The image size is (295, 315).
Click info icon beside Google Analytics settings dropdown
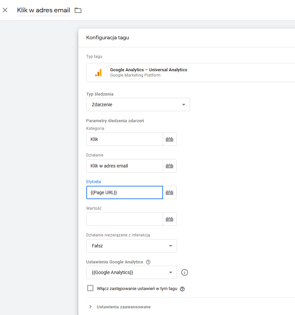pyautogui.click(x=185, y=272)
